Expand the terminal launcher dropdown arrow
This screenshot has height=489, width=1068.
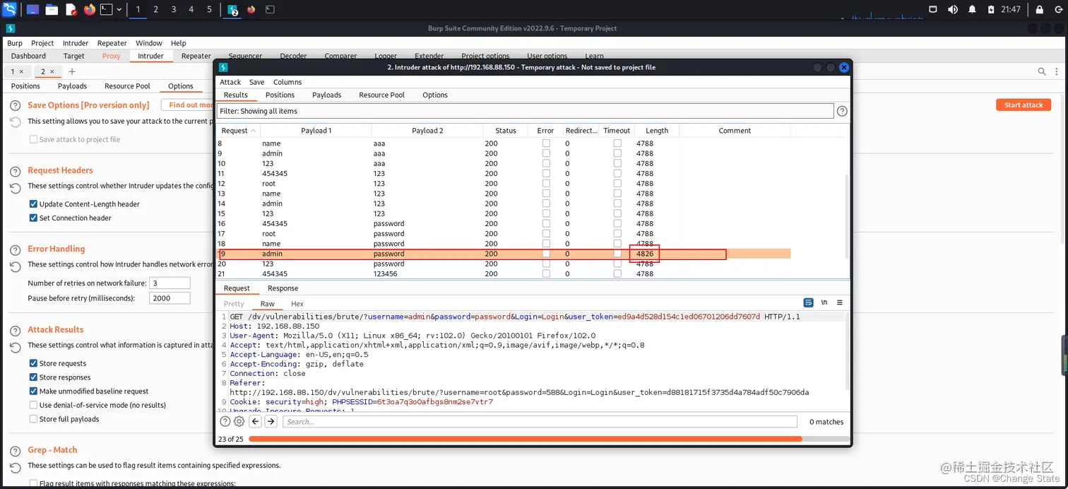point(119,10)
